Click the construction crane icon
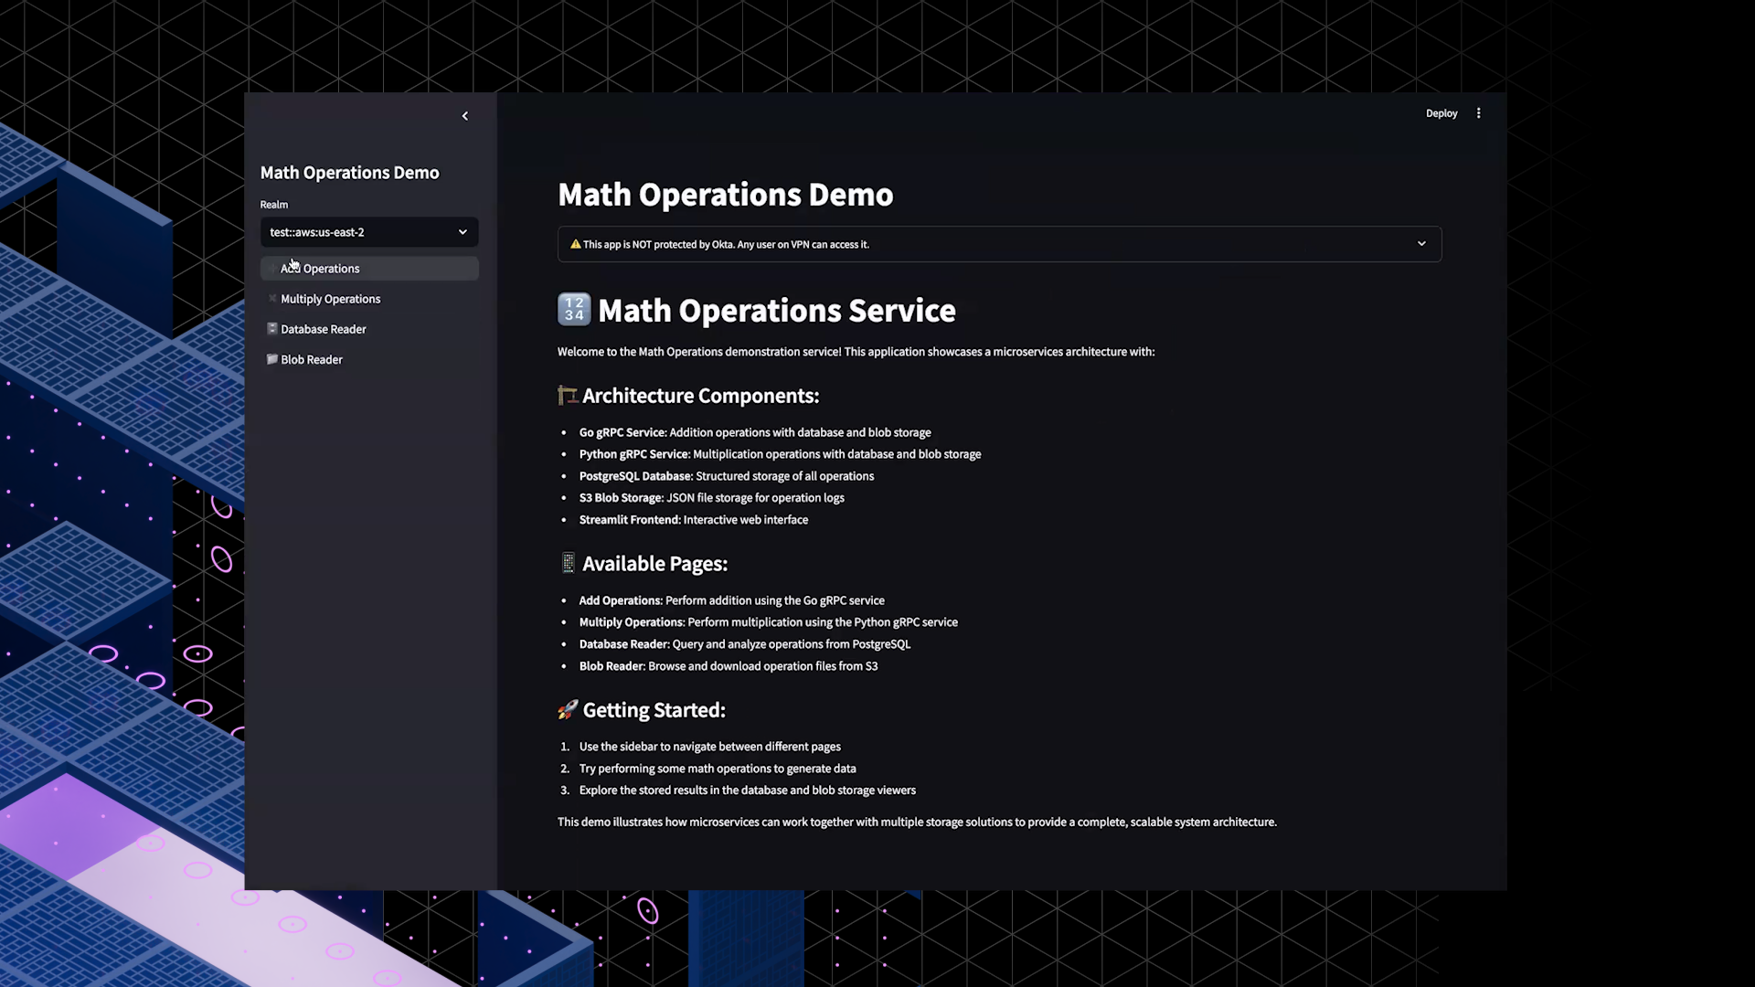 coord(568,395)
